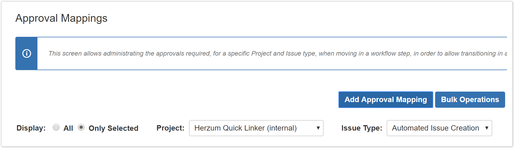The image size is (514, 148).
Task: Click the "All" label next to the radio
Action: pos(68,128)
